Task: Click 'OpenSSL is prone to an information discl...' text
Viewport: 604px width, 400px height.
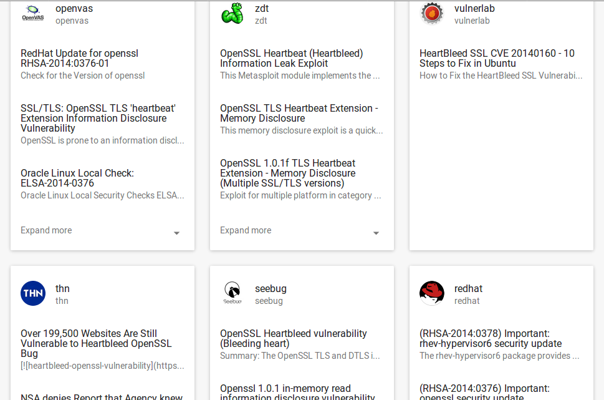Action: (x=102, y=140)
